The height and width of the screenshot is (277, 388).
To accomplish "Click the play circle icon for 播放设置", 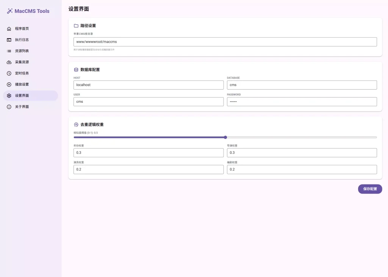I will (9, 84).
